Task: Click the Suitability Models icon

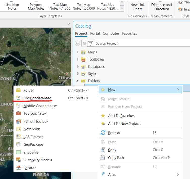Action: click(18, 160)
